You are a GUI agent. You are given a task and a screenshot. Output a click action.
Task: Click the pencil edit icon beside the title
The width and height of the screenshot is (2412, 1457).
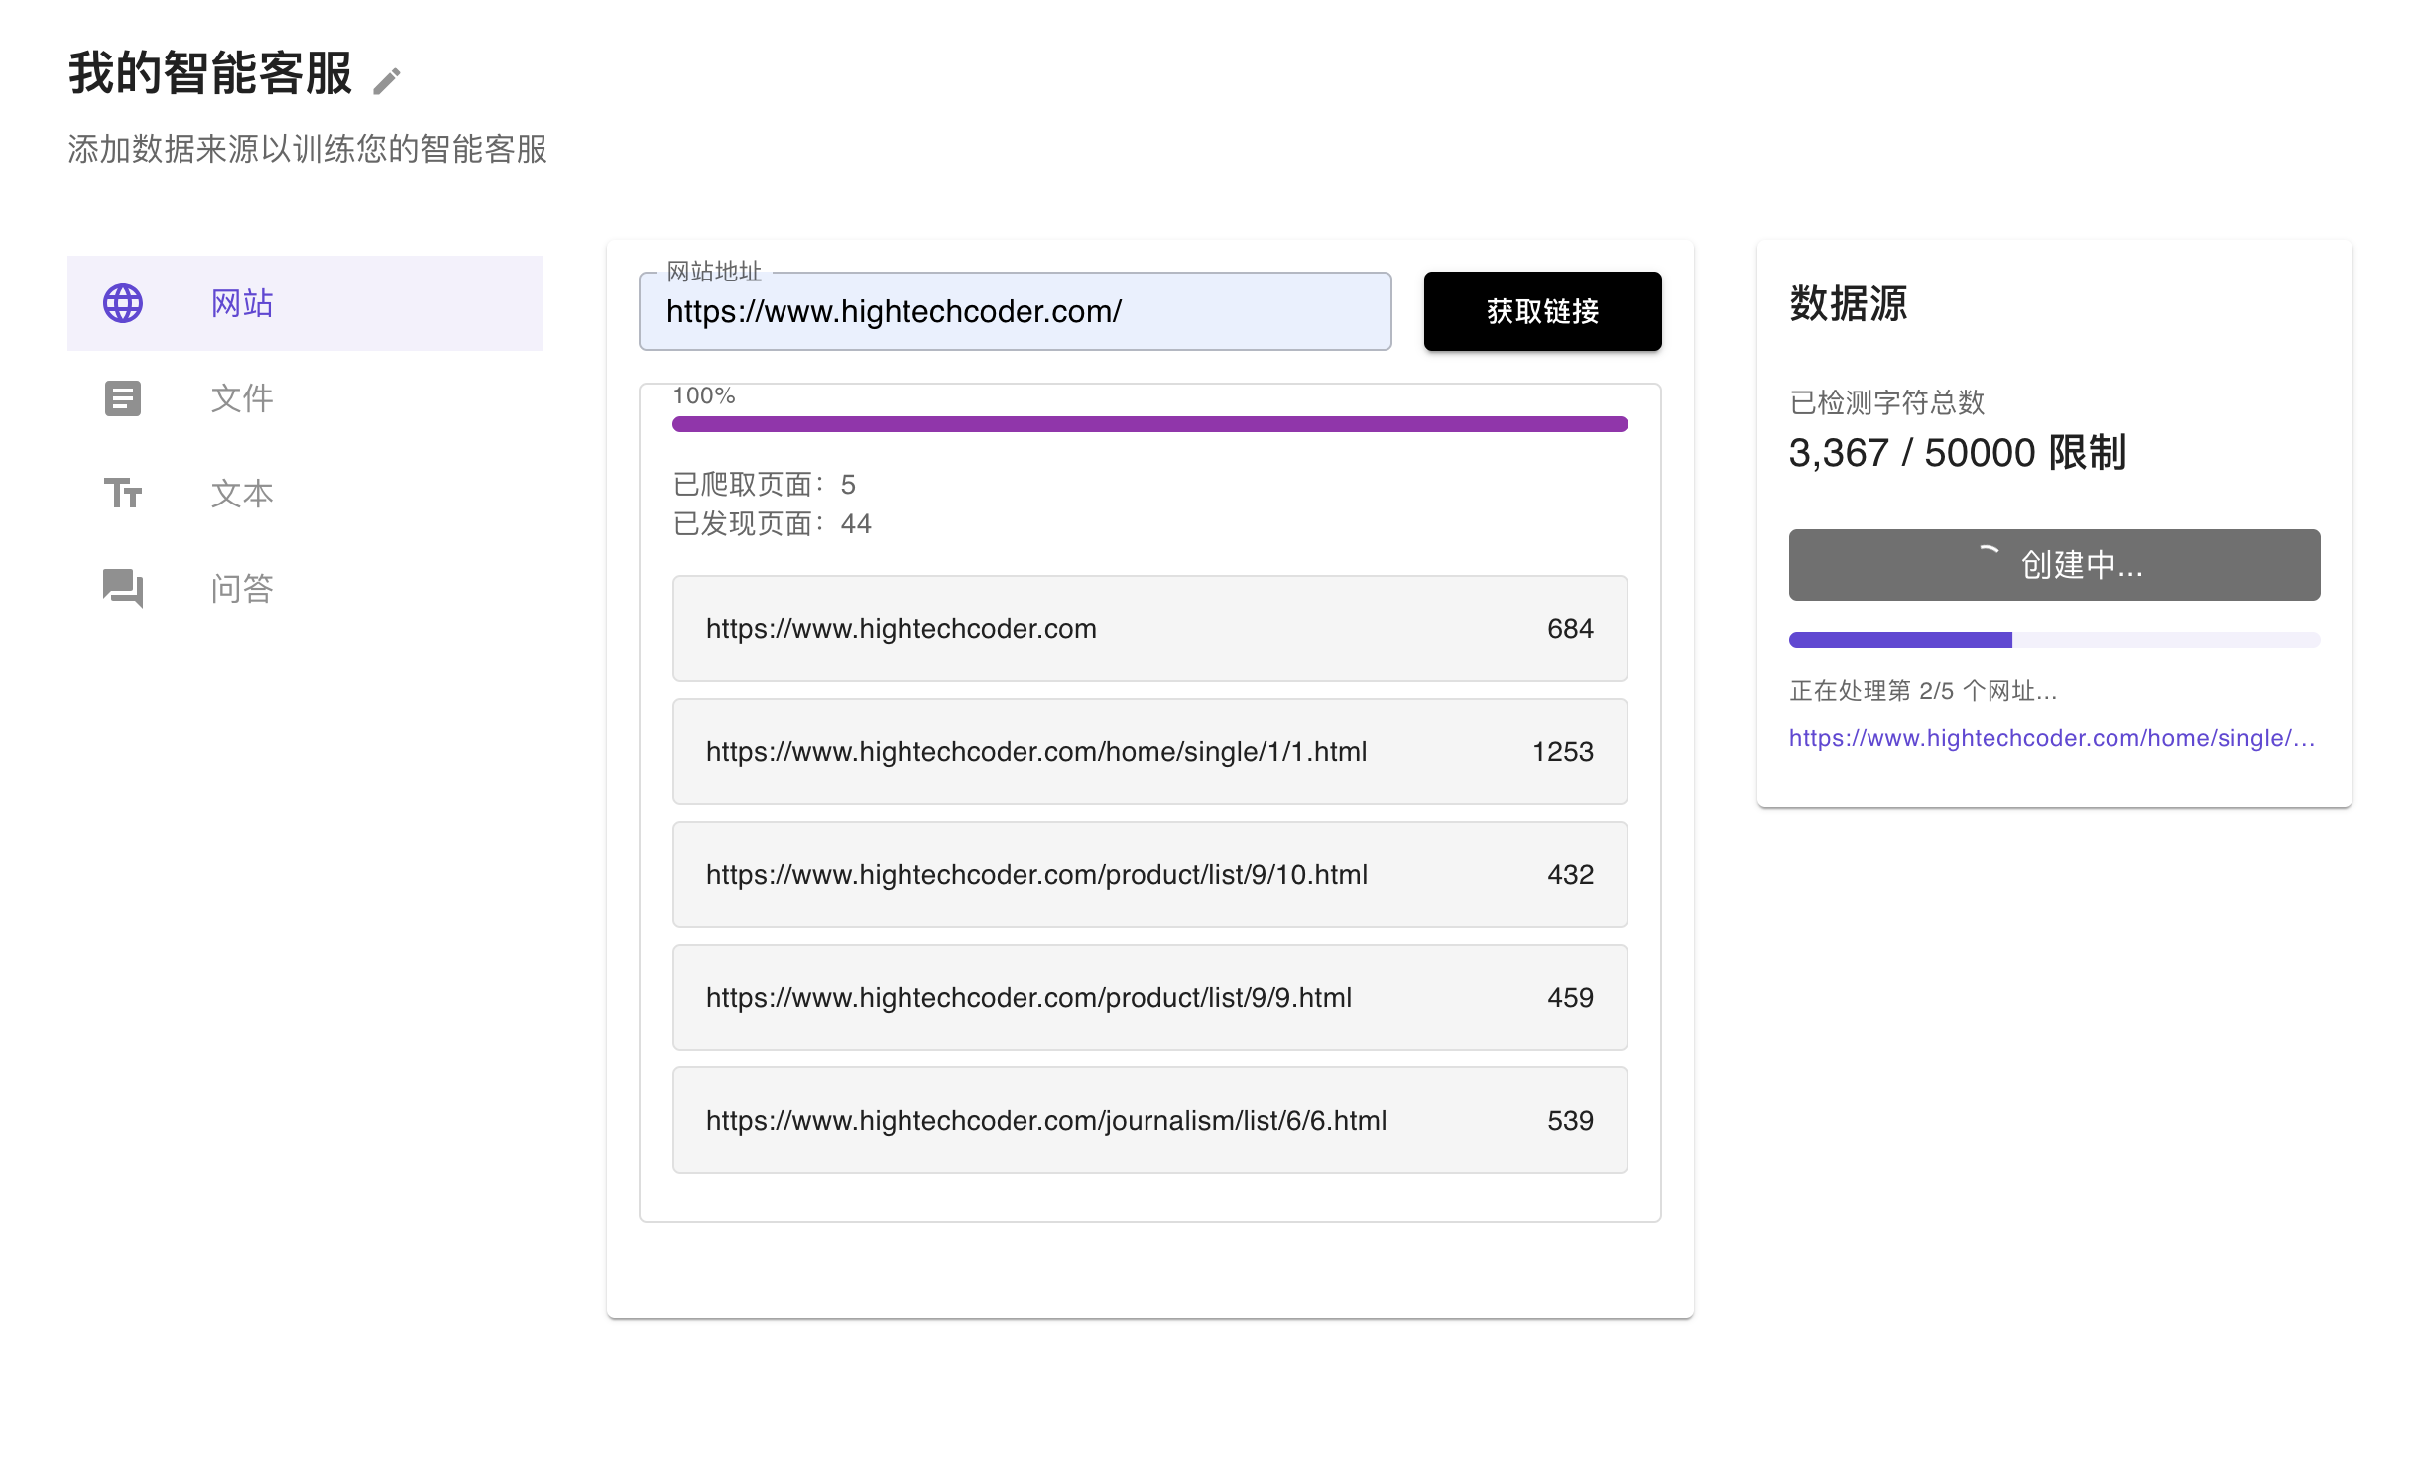(387, 81)
